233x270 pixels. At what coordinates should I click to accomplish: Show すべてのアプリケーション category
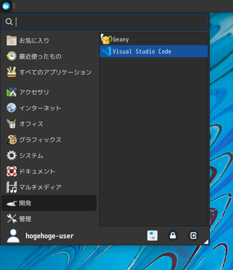(49, 72)
